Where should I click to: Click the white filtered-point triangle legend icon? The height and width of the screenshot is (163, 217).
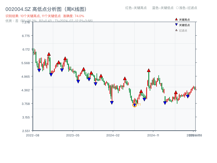[x=176, y=30]
